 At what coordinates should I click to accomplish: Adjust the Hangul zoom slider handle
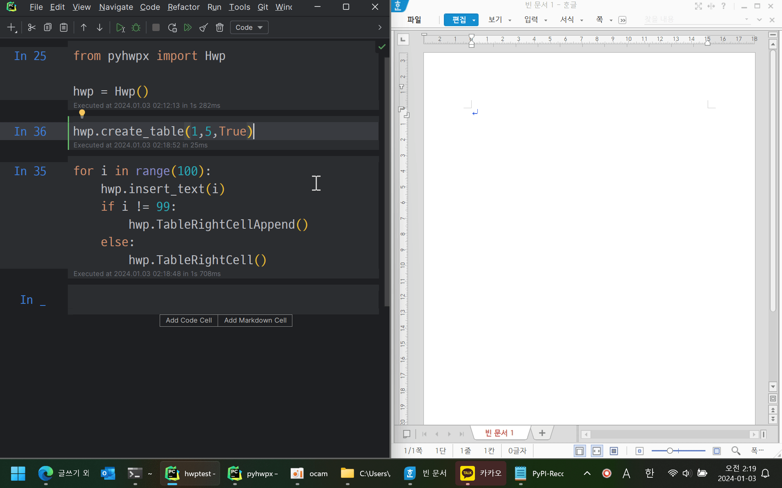pyautogui.click(x=670, y=450)
